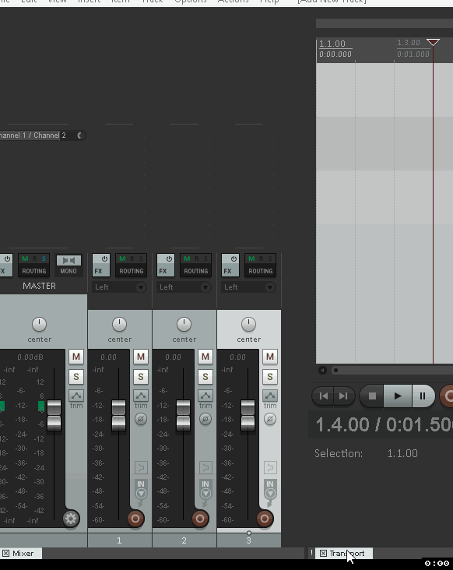Start playback with Play button
Screen dimensions: 453x570
pos(398,396)
